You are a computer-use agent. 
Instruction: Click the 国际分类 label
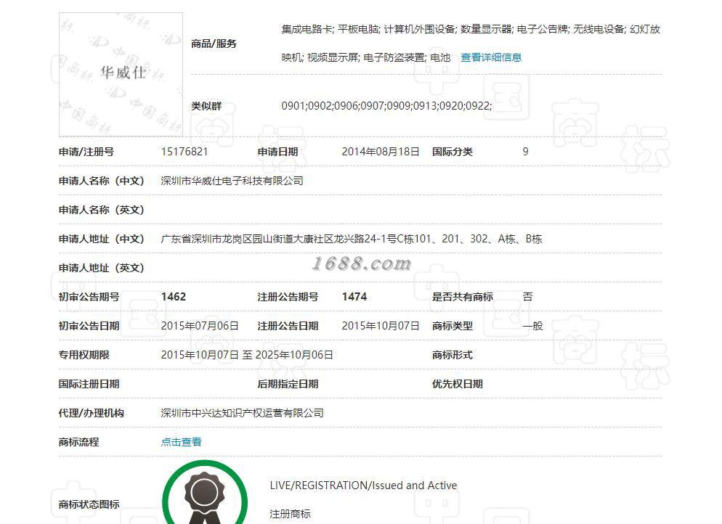click(x=453, y=152)
